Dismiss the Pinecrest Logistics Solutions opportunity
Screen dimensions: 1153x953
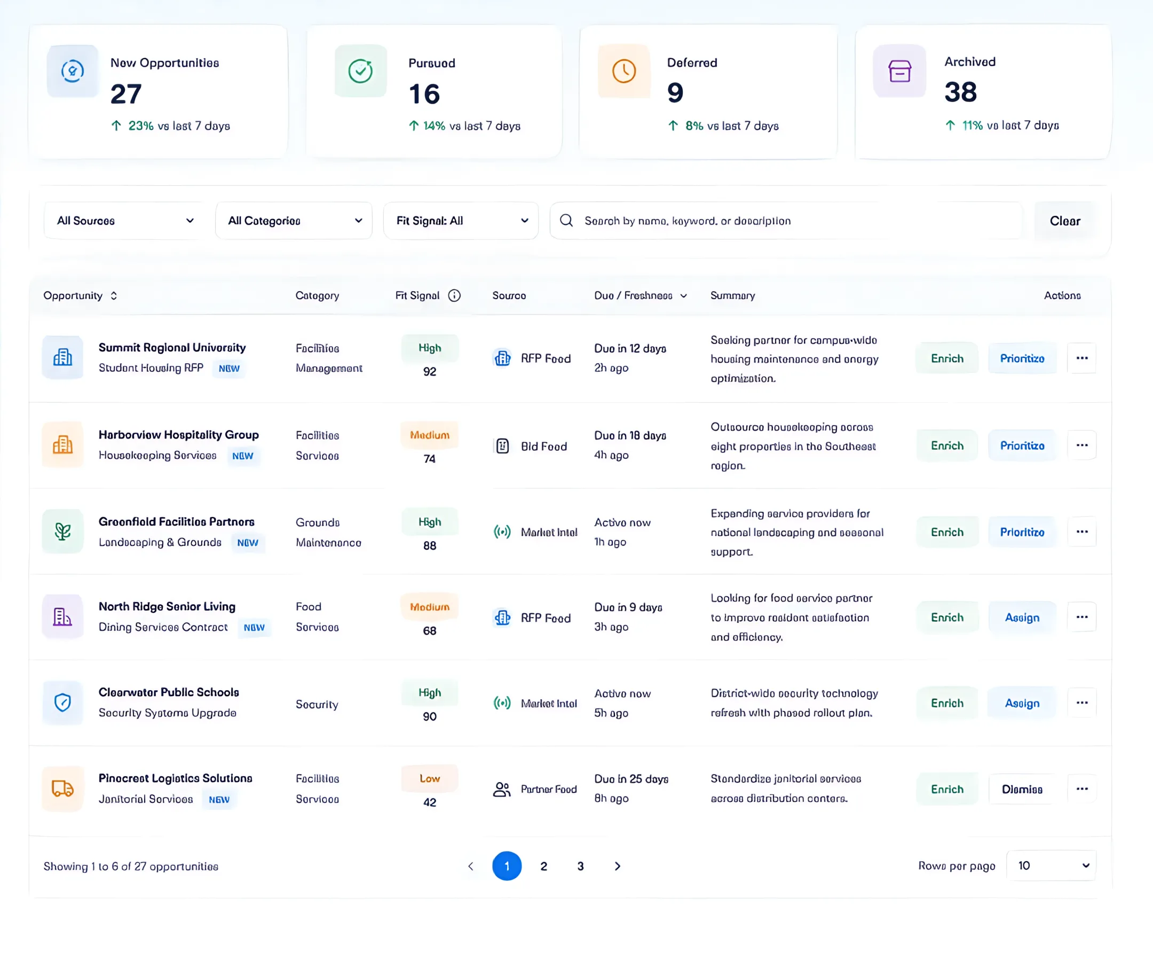coord(1022,789)
